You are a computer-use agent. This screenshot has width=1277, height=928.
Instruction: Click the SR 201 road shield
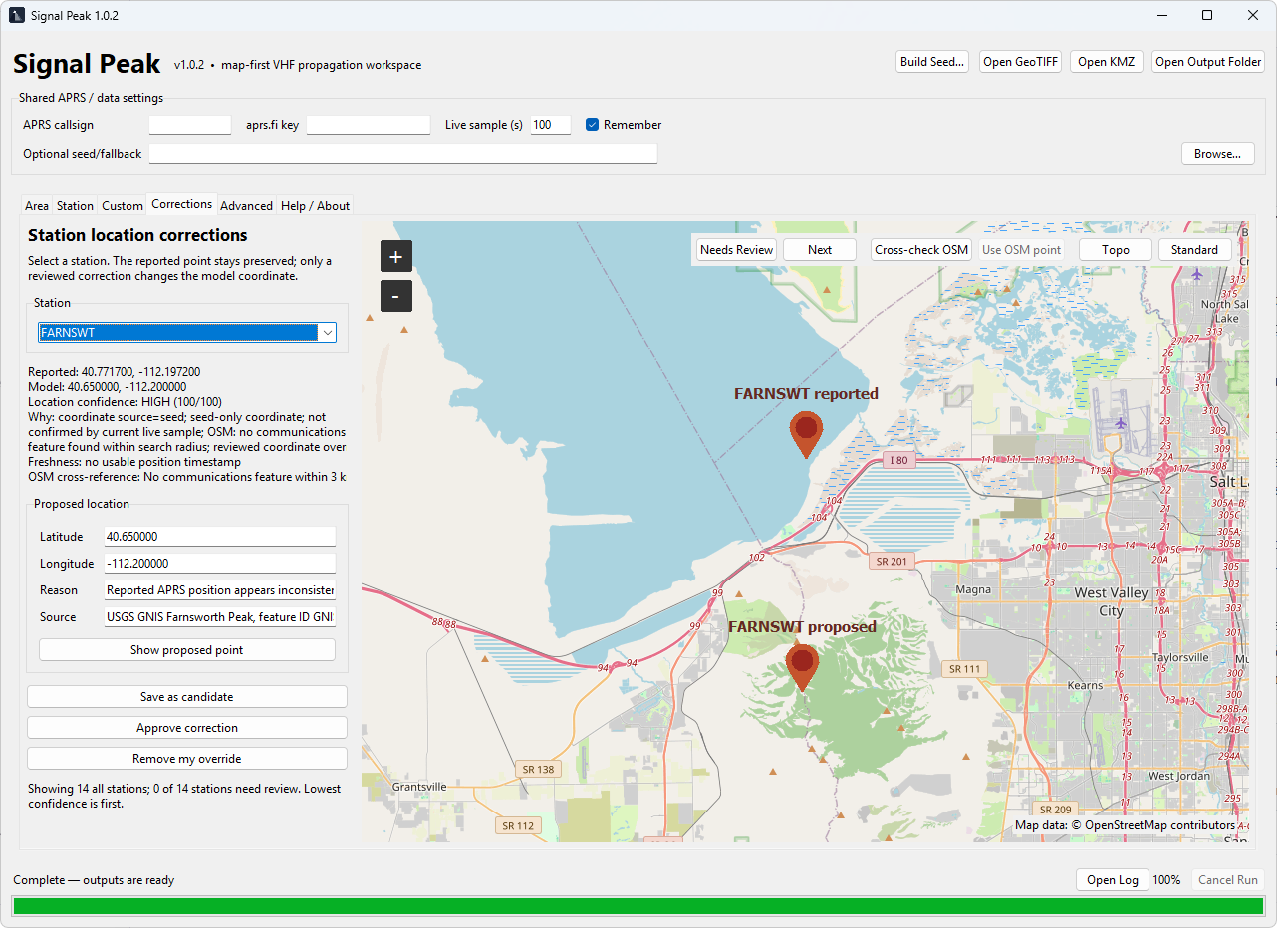click(x=892, y=562)
